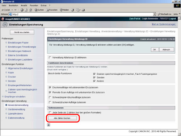The width and height of the screenshot is (181, 136).
Task: Click the page scrollbar down arrow
Action: coord(179,134)
